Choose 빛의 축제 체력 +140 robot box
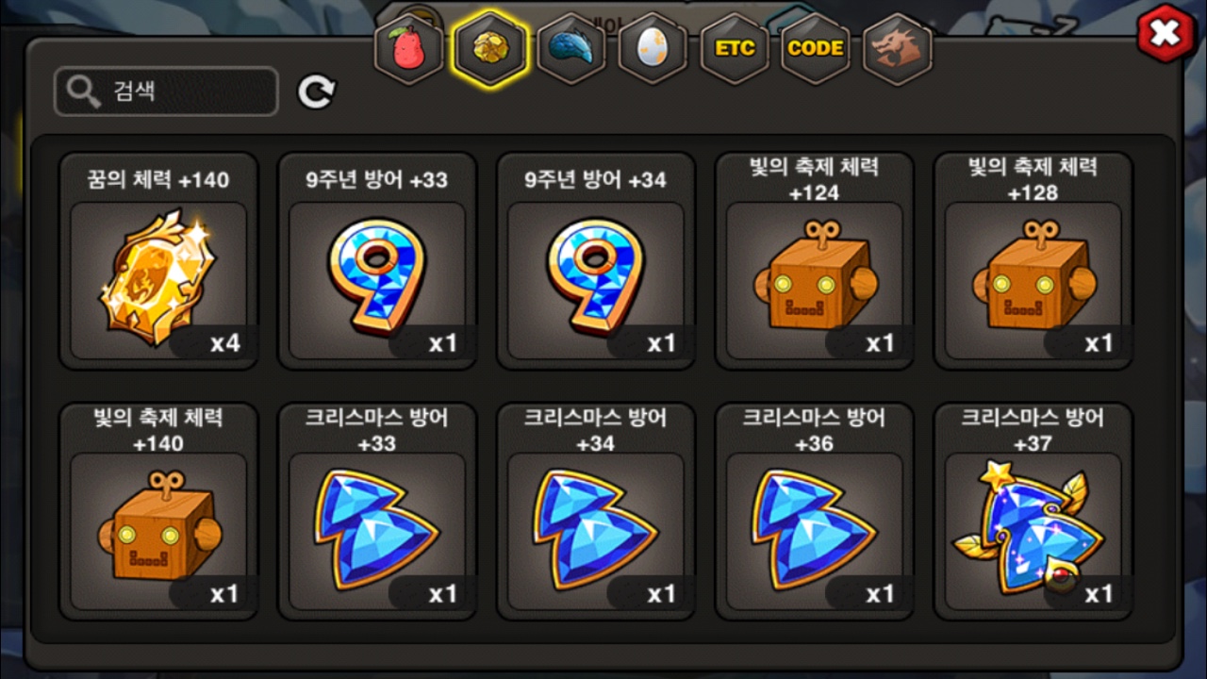 click(x=158, y=511)
